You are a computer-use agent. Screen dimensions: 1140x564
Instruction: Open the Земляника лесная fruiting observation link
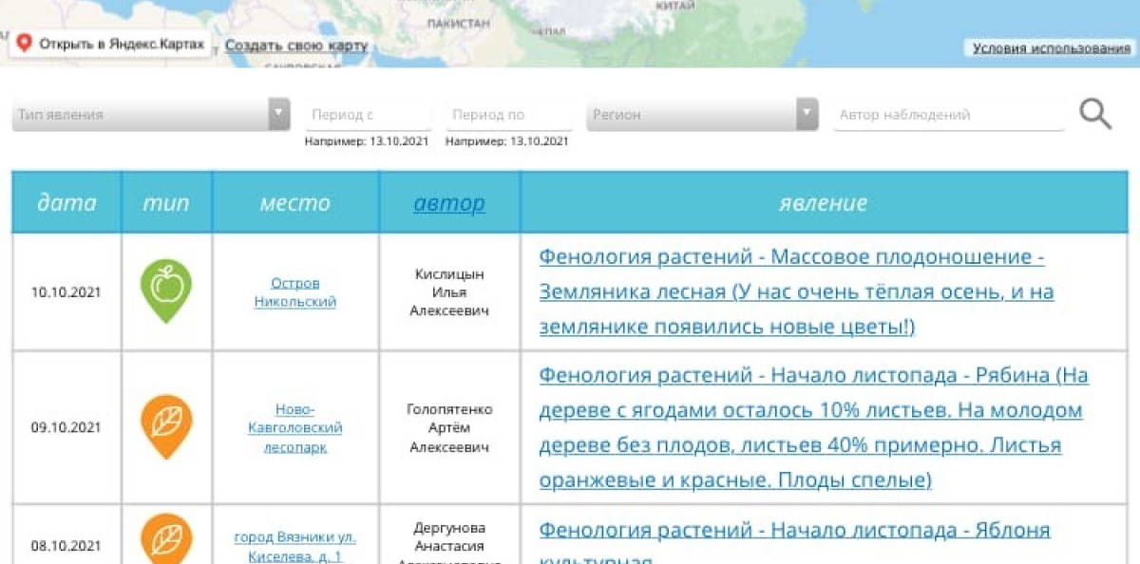796,291
